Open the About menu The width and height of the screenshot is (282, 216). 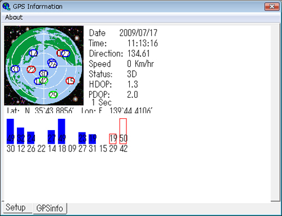14,18
